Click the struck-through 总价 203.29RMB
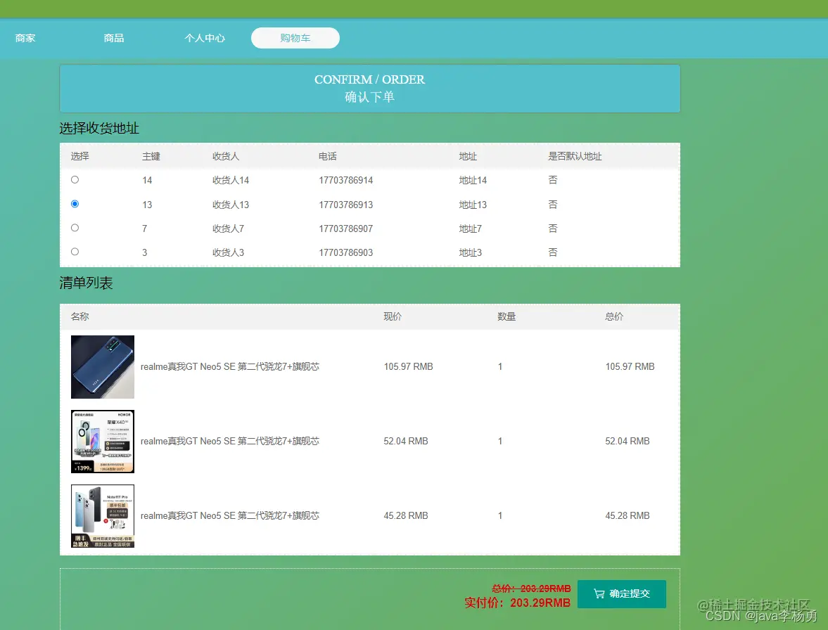 pyautogui.click(x=531, y=589)
